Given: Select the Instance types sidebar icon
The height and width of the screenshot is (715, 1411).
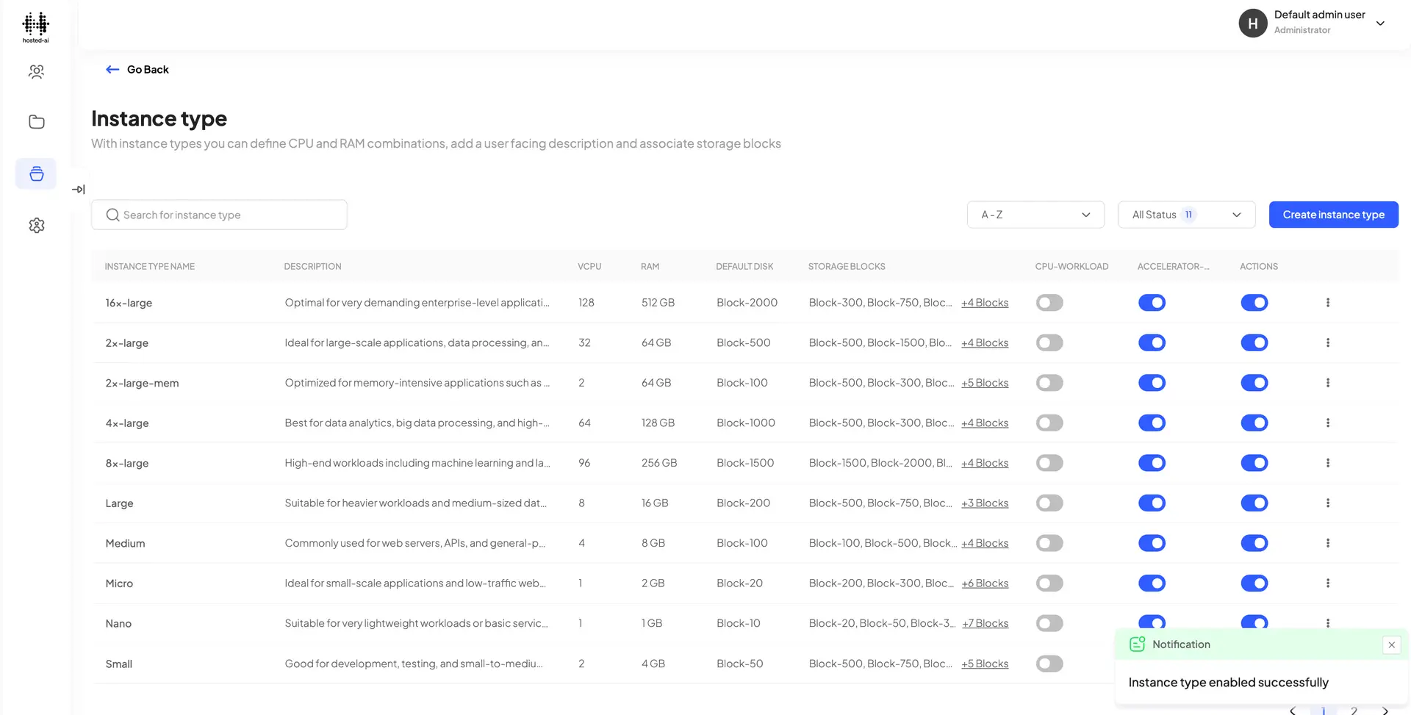Looking at the screenshot, I should click(36, 173).
